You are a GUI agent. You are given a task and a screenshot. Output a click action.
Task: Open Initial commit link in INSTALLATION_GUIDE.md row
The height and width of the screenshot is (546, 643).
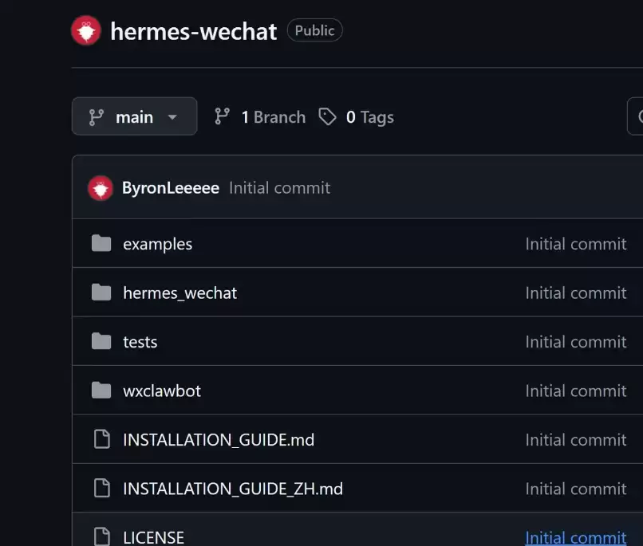(576, 440)
